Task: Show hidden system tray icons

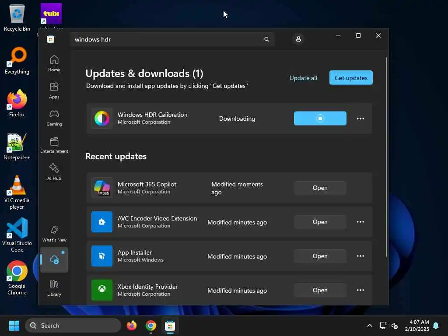Action: [369, 325]
